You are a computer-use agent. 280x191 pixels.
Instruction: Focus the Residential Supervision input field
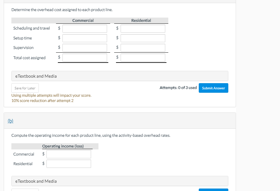pos(143,48)
